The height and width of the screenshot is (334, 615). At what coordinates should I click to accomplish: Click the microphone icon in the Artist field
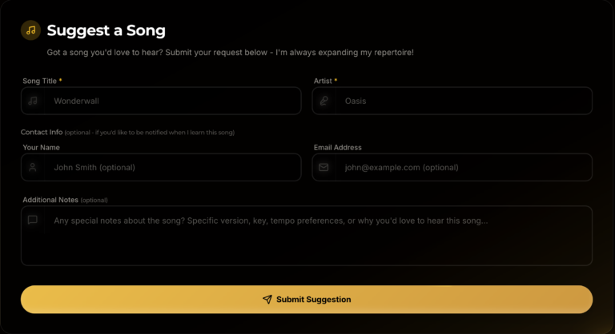coord(324,101)
